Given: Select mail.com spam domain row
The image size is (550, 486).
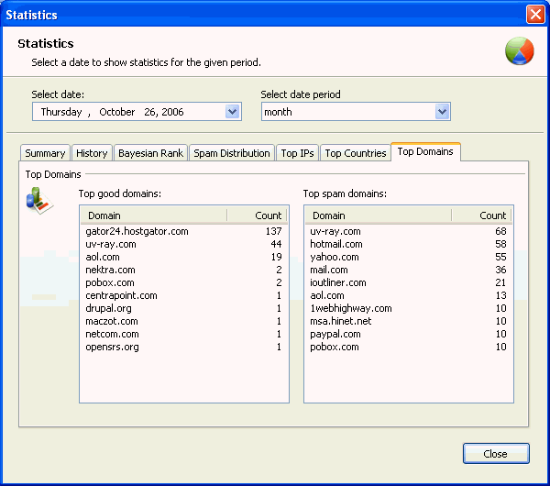Looking at the screenshot, I should [x=409, y=270].
